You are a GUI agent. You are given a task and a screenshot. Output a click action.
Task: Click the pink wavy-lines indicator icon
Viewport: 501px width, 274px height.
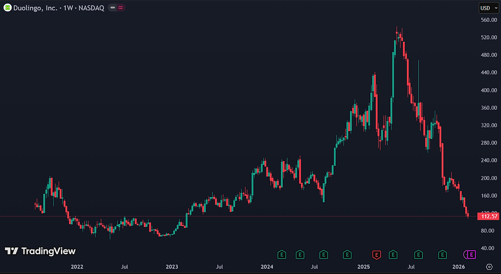[121, 8]
